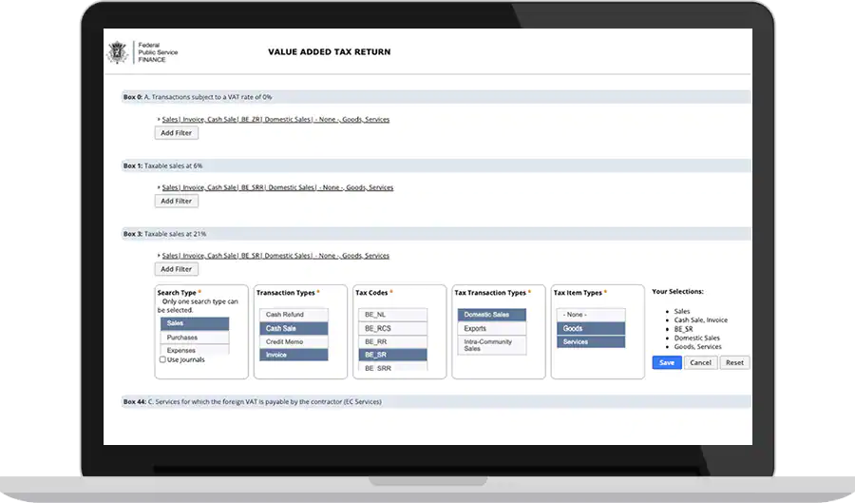This screenshot has height=503, width=855.
Task: Toggle Invoice transaction type
Action: tap(294, 356)
